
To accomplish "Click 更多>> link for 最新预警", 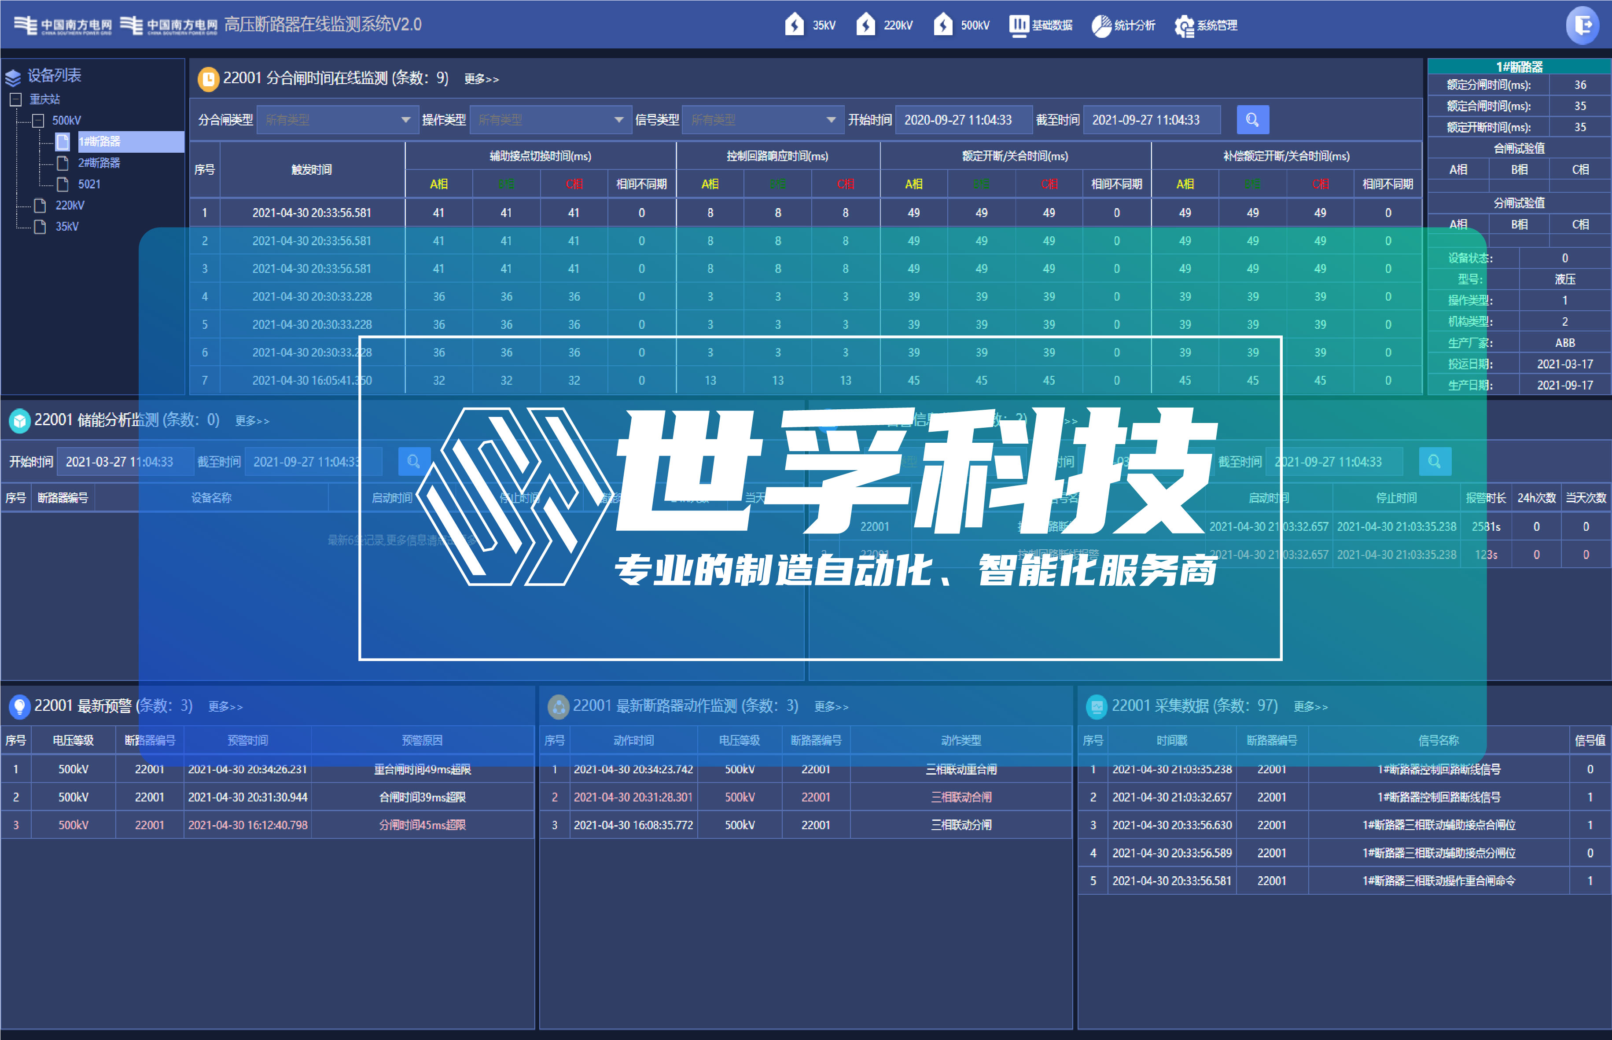I will 225,706.
